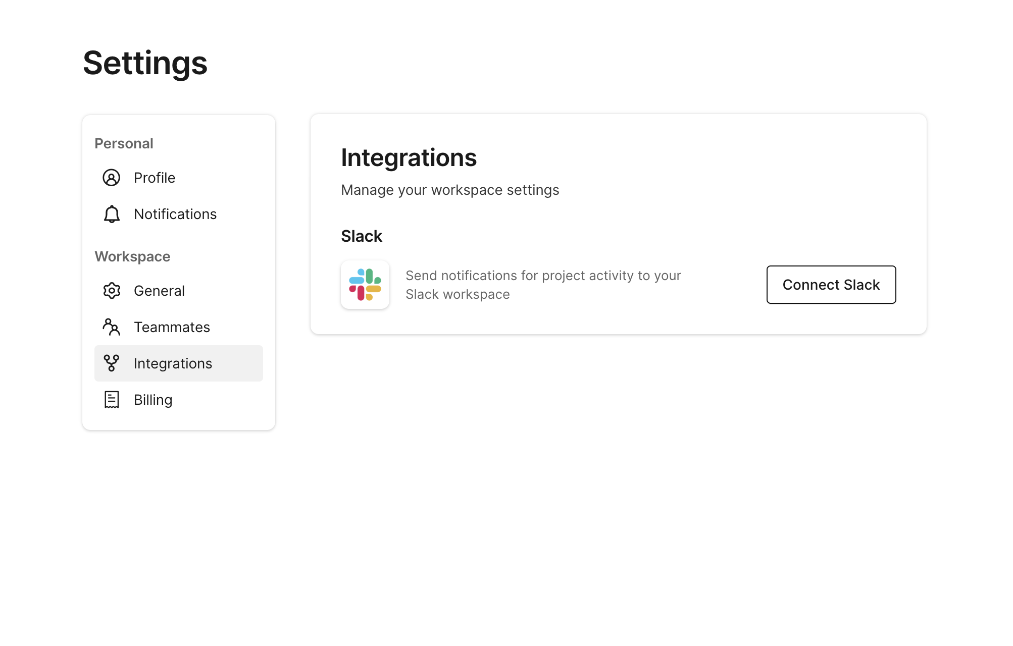This screenshot has height=646, width=1013.
Task: Click the Personal sidebar section label
Action: (x=124, y=143)
